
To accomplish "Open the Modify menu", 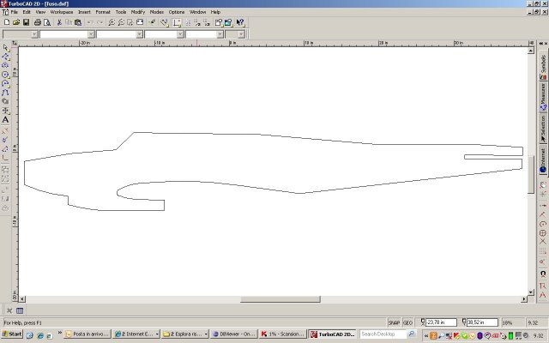I will tap(136, 12).
